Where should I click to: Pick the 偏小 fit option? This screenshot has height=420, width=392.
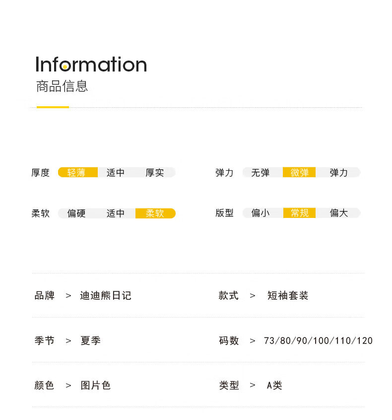[261, 212]
